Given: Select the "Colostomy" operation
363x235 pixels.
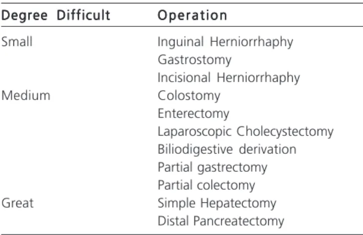Looking at the screenshot, I should click(189, 96).
